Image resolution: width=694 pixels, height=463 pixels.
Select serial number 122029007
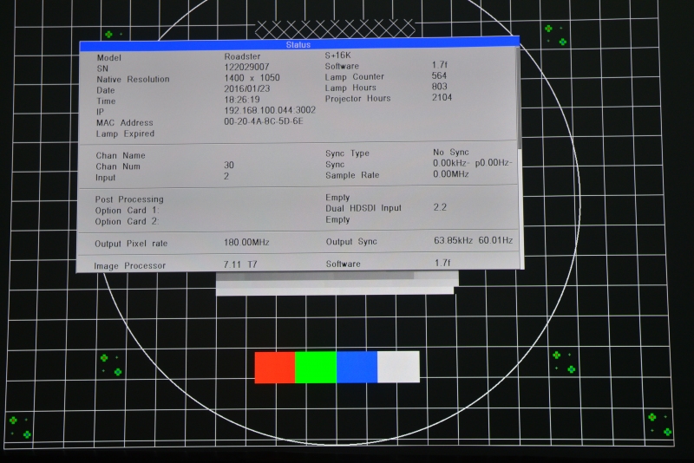click(246, 67)
